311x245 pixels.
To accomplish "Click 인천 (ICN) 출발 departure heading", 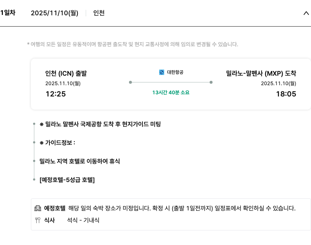I will tap(66, 74).
